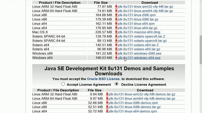Download jdk-8u131-solaris-sparcv9.tar.gz link
Viewport: 202px width, 113px height.
coord(142,41)
